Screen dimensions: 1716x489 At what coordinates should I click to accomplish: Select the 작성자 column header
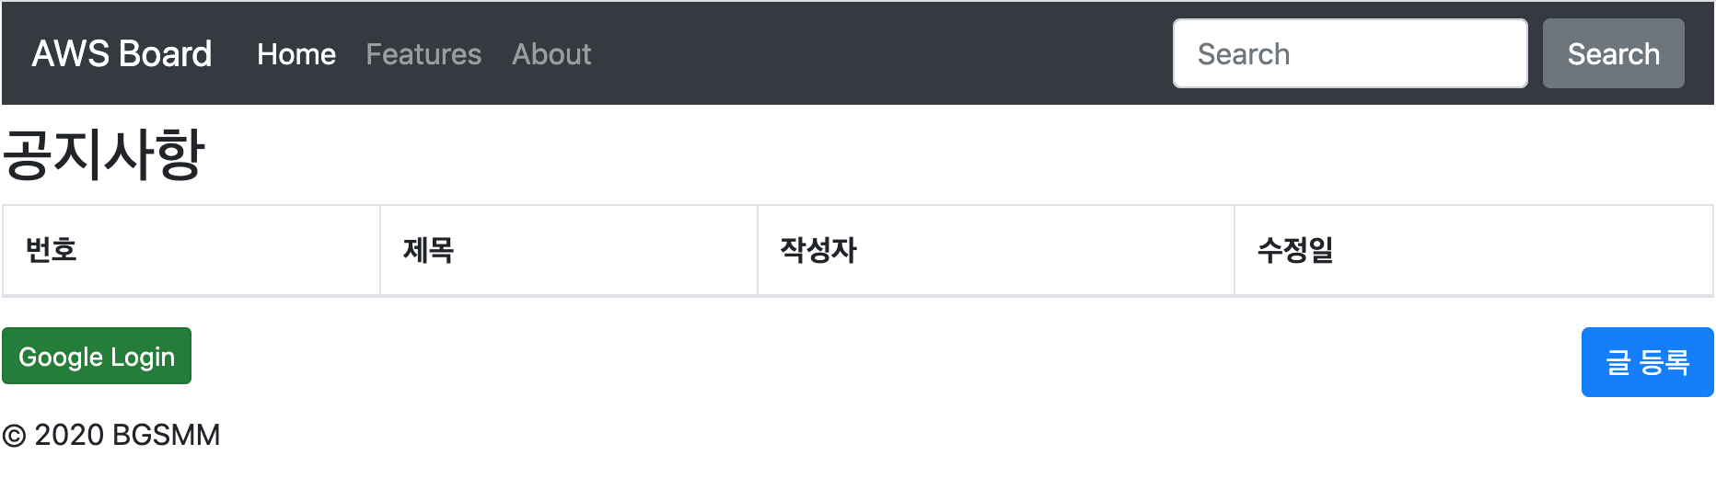point(818,250)
